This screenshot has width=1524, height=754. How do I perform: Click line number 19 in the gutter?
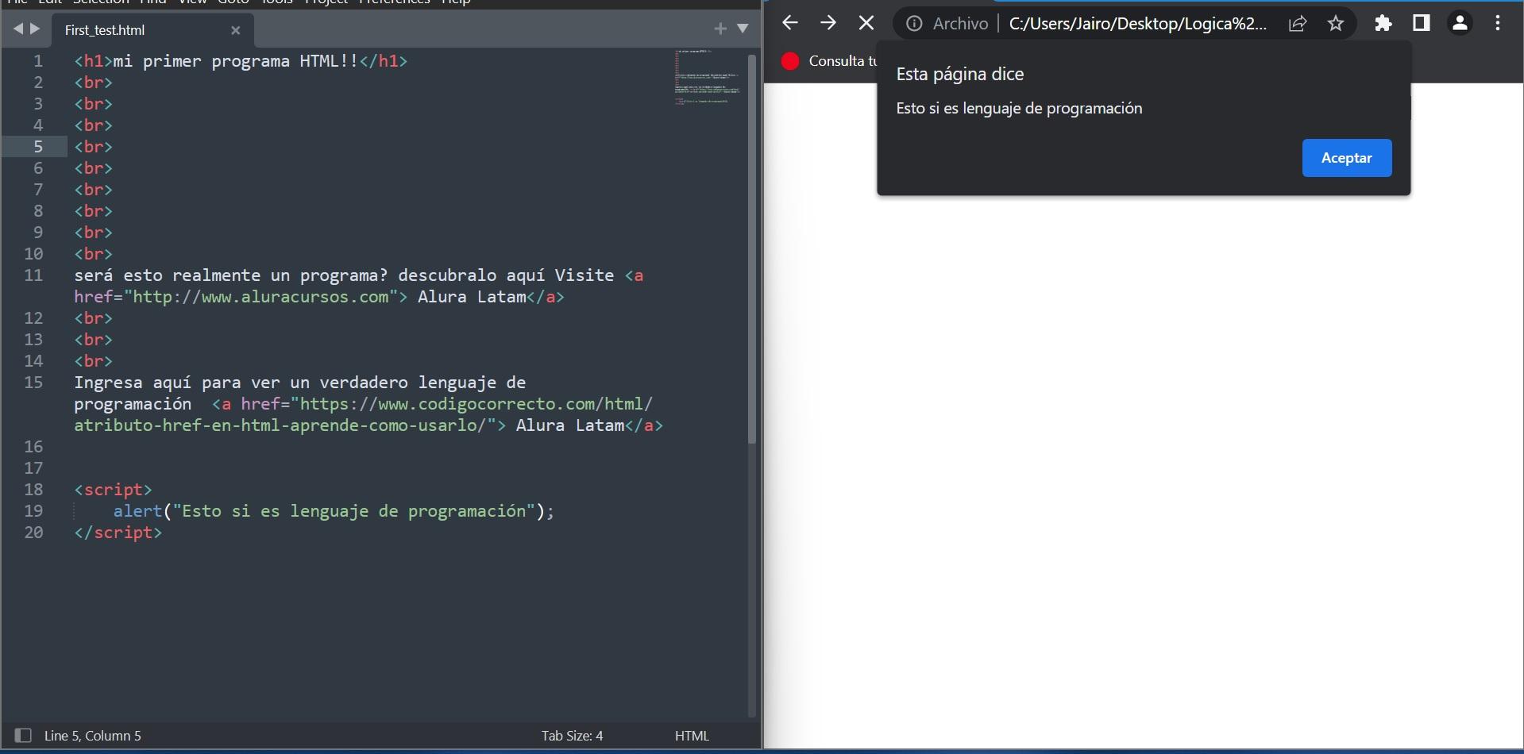click(33, 511)
